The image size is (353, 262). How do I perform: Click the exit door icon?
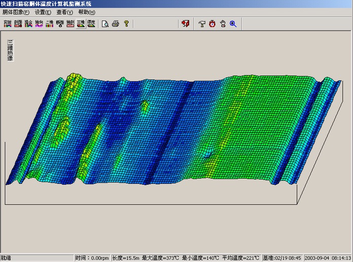(186, 23)
